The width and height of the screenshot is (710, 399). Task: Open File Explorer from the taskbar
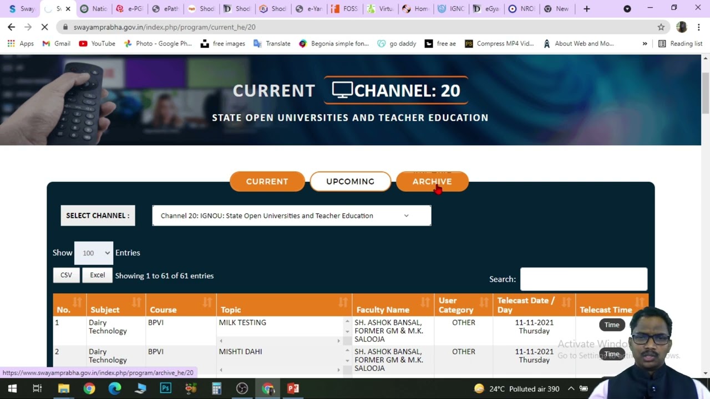pos(64,388)
